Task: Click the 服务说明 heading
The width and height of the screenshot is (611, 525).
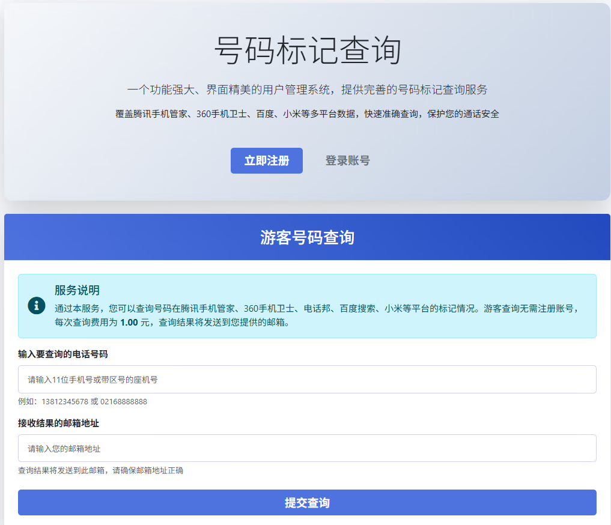Action: point(77,291)
